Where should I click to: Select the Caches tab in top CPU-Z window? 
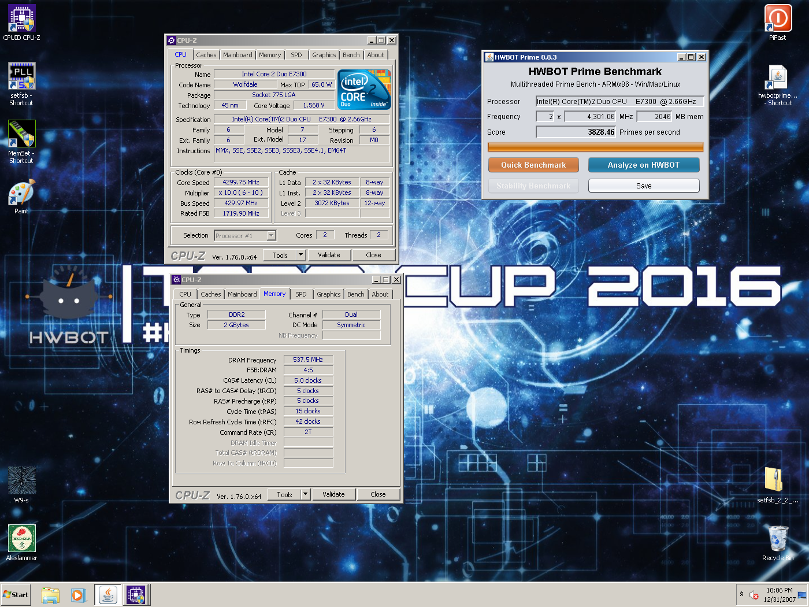pyautogui.click(x=206, y=55)
